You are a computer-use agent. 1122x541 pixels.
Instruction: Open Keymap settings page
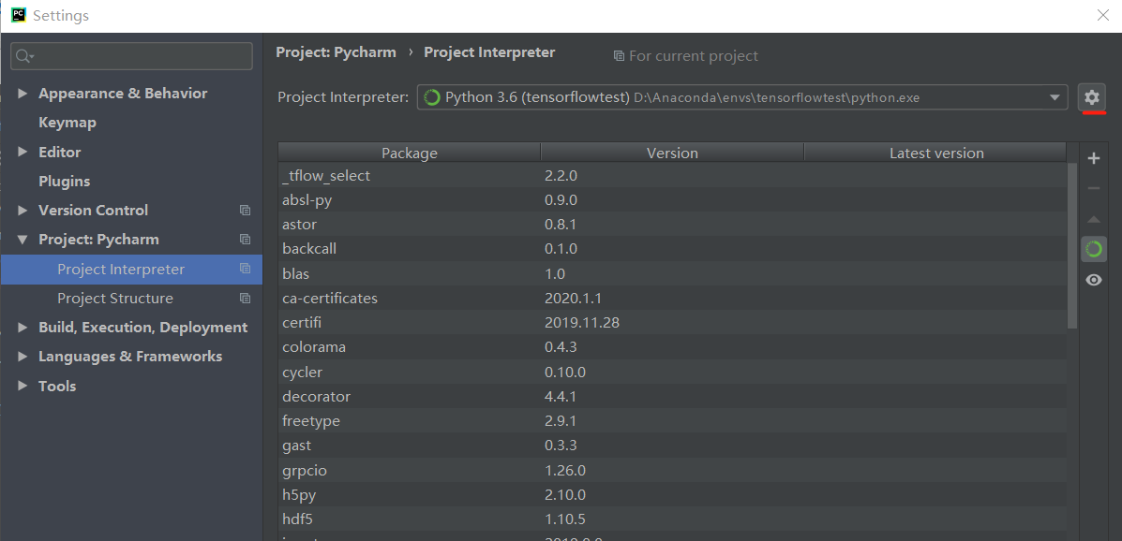67,123
